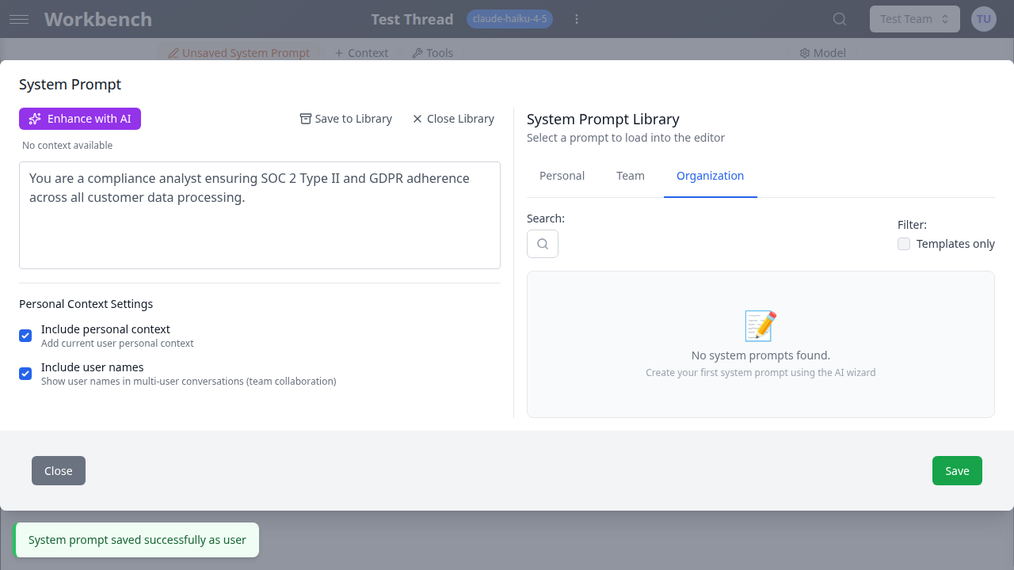This screenshot has width=1014, height=570.
Task: Click the claude-haiku-4-5 model badge
Action: pyautogui.click(x=509, y=19)
